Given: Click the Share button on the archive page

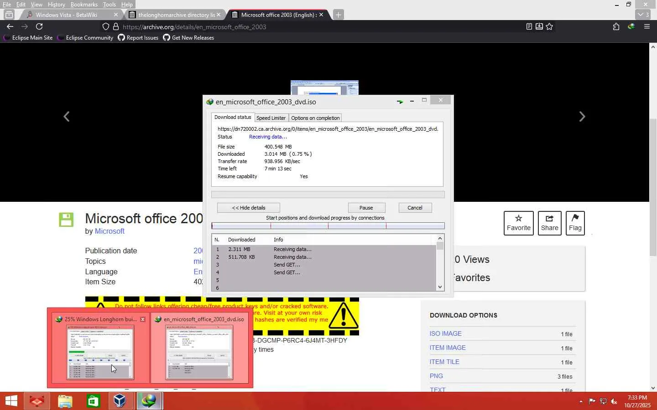Looking at the screenshot, I should 549,223.
